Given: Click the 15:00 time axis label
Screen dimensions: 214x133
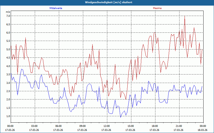Looking at the screenshot, I should [131, 126].
